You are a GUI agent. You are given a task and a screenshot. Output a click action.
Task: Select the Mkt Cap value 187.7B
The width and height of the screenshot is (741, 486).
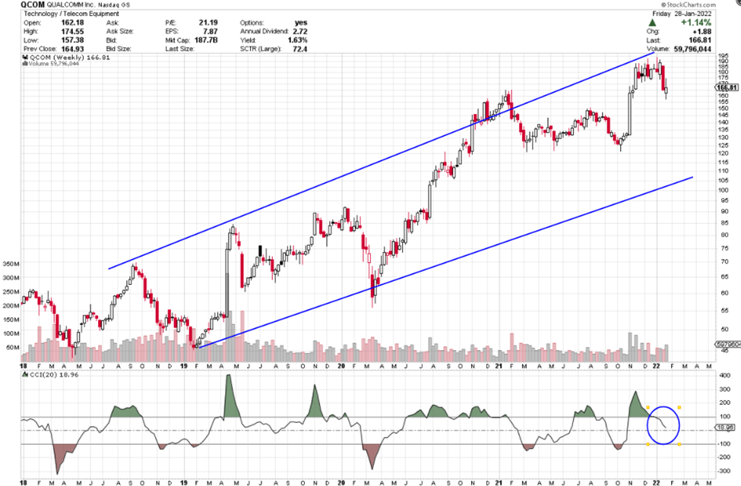[206, 40]
